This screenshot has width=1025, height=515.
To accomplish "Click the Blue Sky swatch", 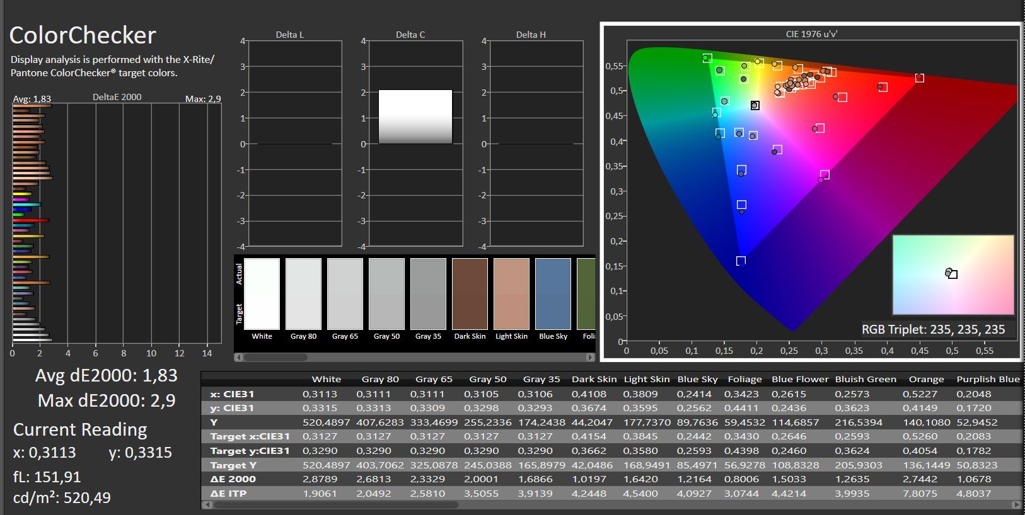I will point(553,294).
